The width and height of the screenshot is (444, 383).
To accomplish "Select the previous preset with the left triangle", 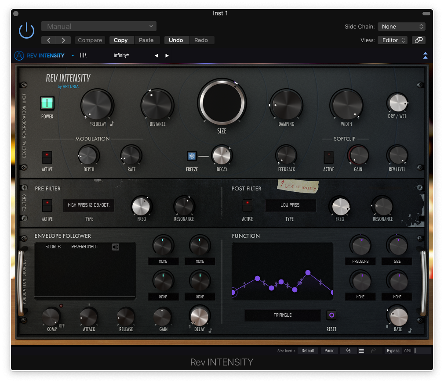I will [156, 56].
